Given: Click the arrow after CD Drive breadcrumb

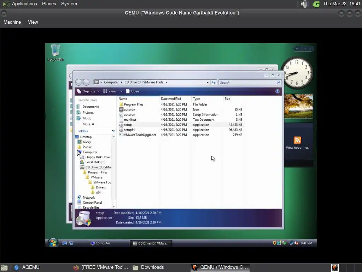Looking at the screenshot, I should pyautogui.click(x=166, y=82).
